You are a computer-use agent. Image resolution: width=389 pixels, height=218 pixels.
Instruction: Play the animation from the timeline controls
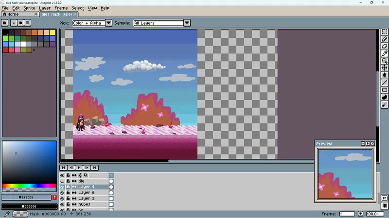coord(79,168)
